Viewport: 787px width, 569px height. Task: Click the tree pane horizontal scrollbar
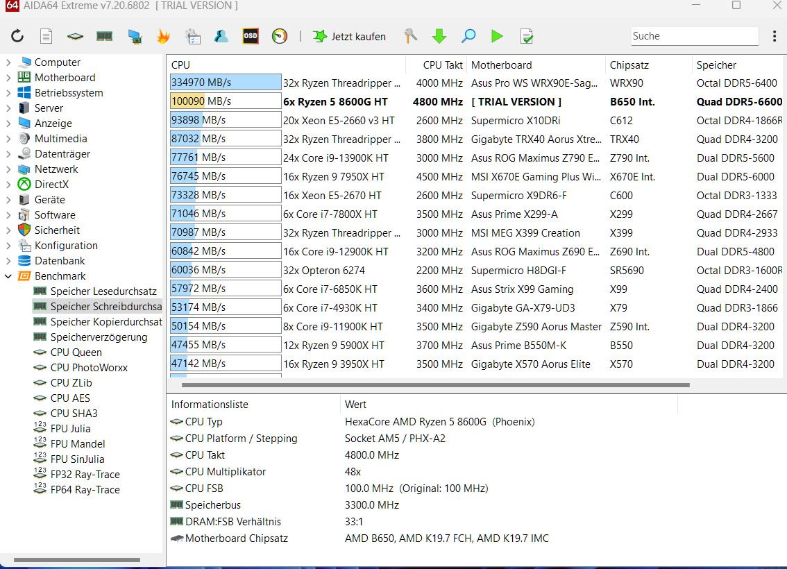coord(77,559)
